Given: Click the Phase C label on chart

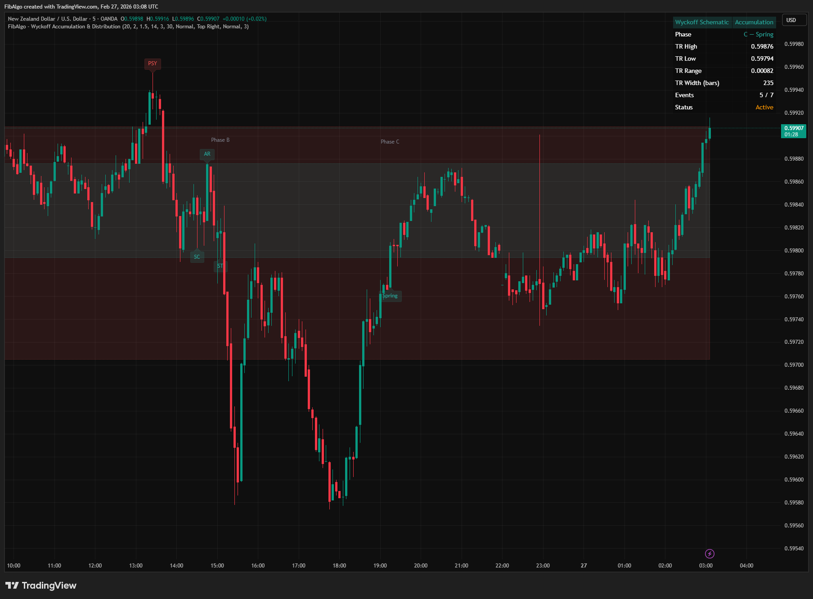Looking at the screenshot, I should click(x=390, y=141).
